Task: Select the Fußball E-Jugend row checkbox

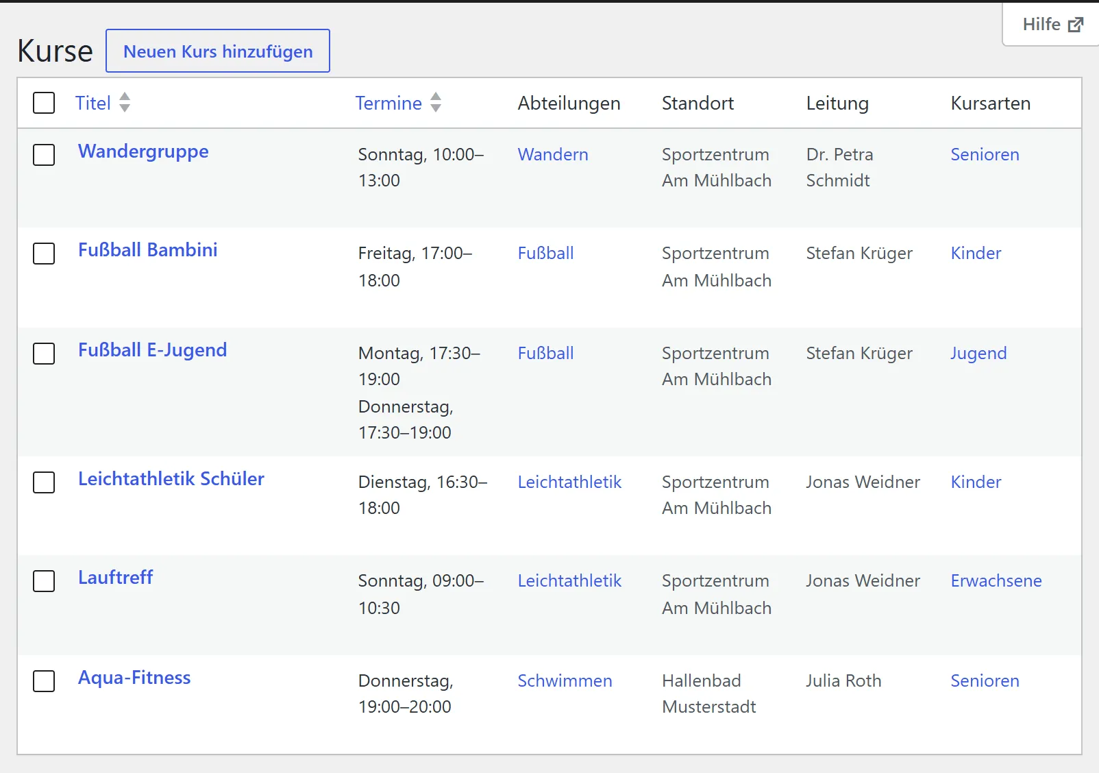Action: [x=44, y=354]
